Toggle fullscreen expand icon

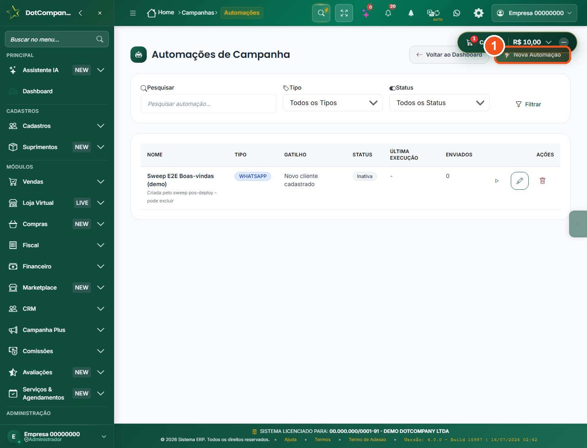pos(344,13)
